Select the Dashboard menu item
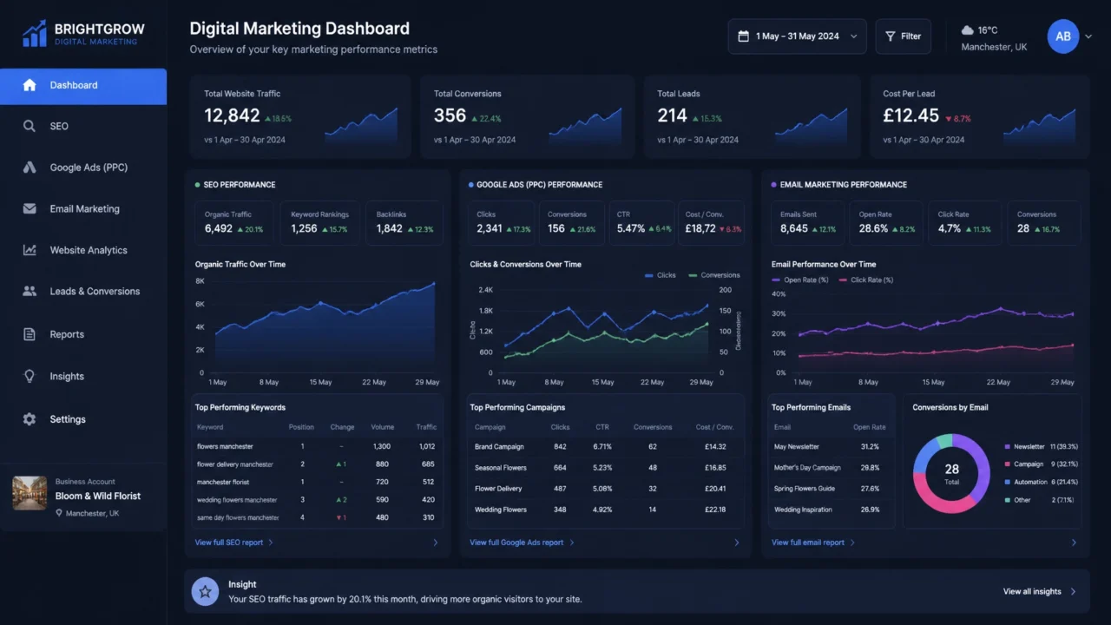1111x625 pixels. tap(83, 86)
